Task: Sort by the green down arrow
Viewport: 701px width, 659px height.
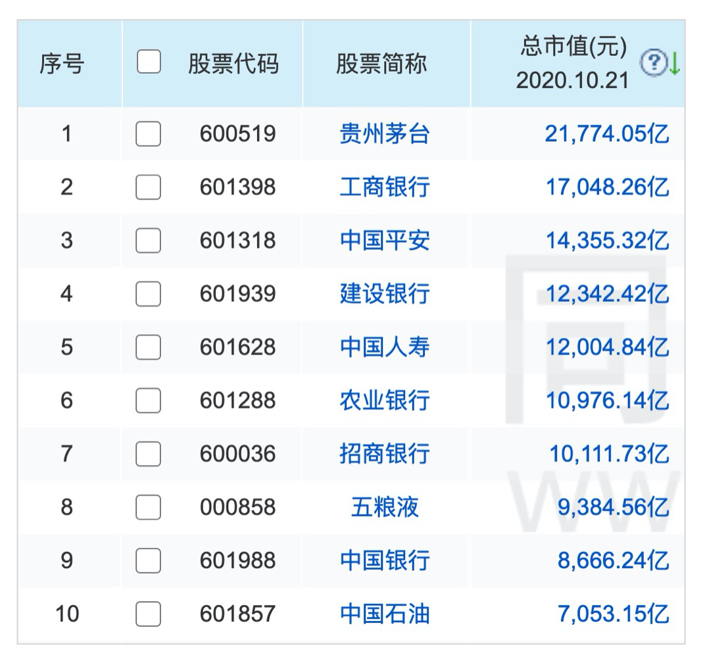Action: (674, 63)
